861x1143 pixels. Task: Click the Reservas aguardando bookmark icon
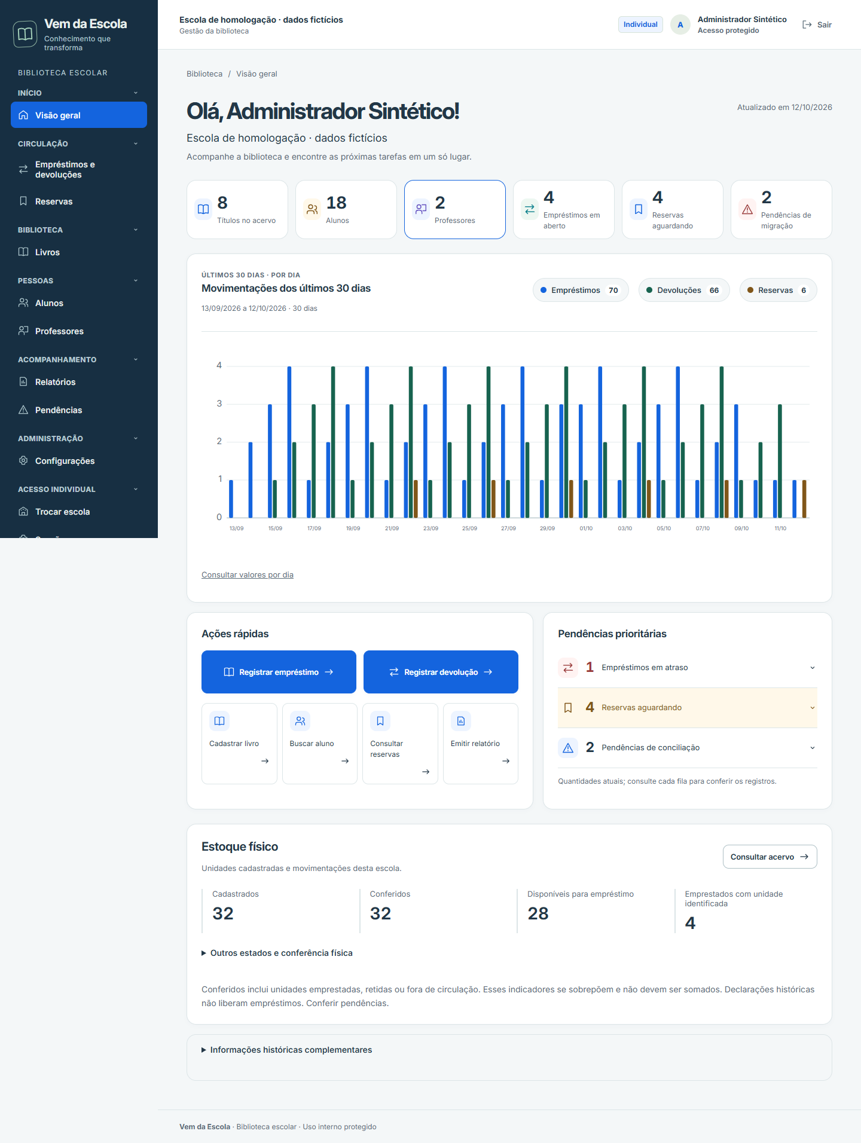coord(639,209)
